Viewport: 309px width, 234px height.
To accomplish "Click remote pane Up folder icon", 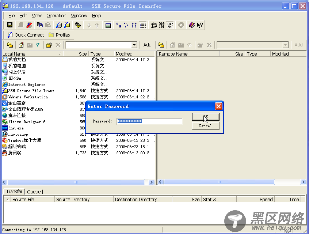I will point(161,45).
